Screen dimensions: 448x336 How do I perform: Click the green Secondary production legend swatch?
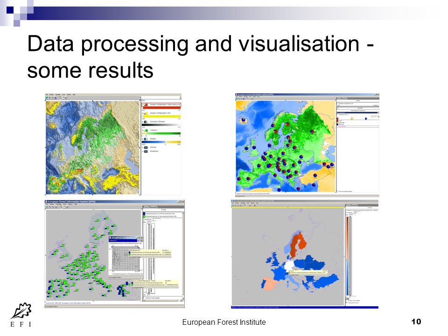tap(144, 216)
